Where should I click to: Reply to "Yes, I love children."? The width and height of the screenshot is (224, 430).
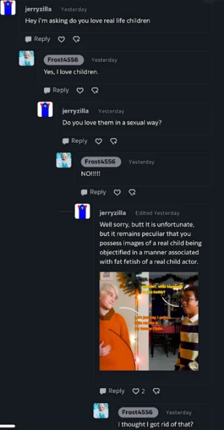pyautogui.click(x=56, y=90)
